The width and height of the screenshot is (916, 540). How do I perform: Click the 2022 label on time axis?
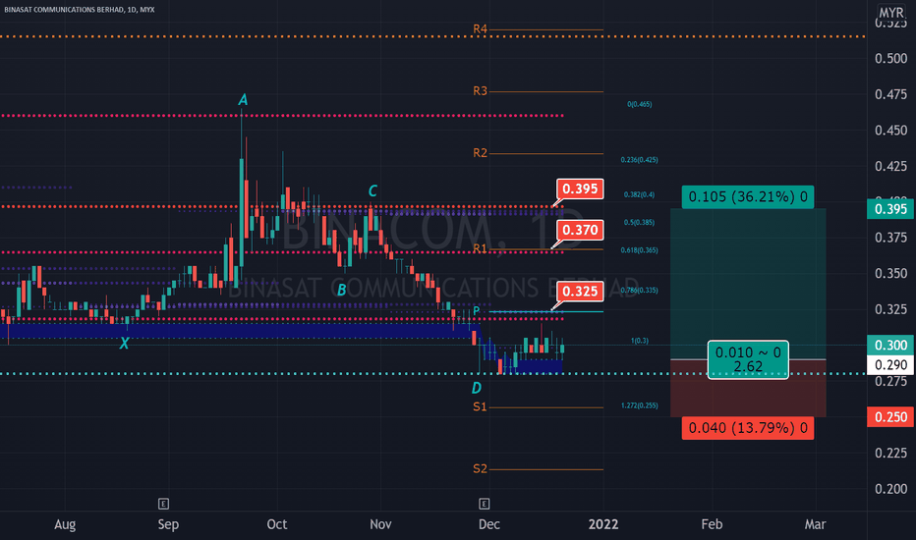tap(603, 525)
